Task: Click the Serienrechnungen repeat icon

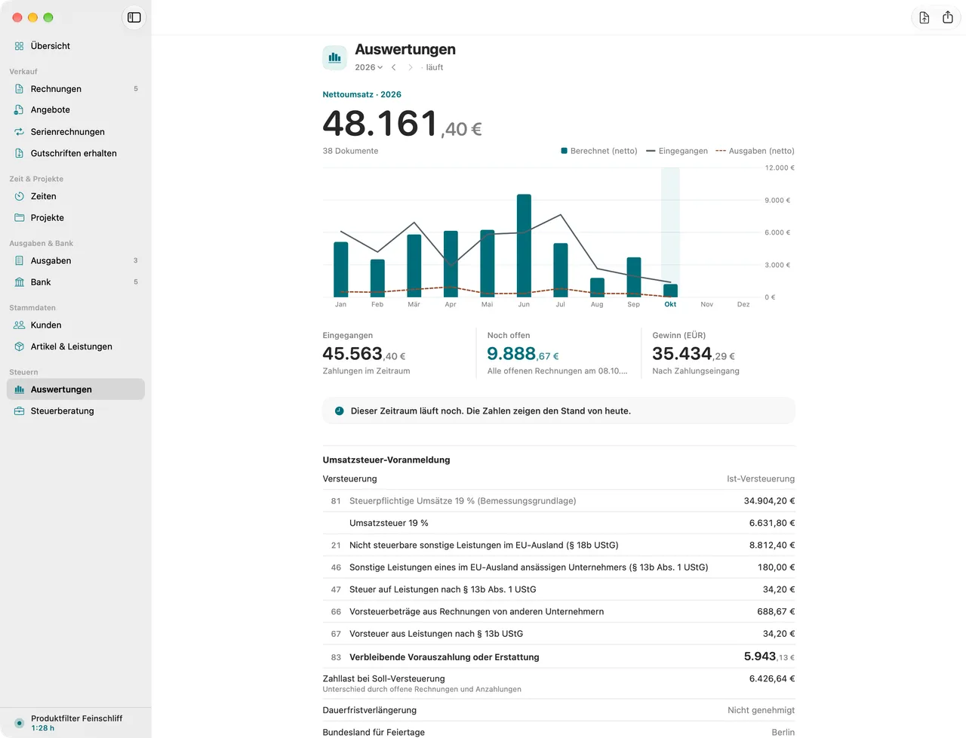Action: [20, 132]
